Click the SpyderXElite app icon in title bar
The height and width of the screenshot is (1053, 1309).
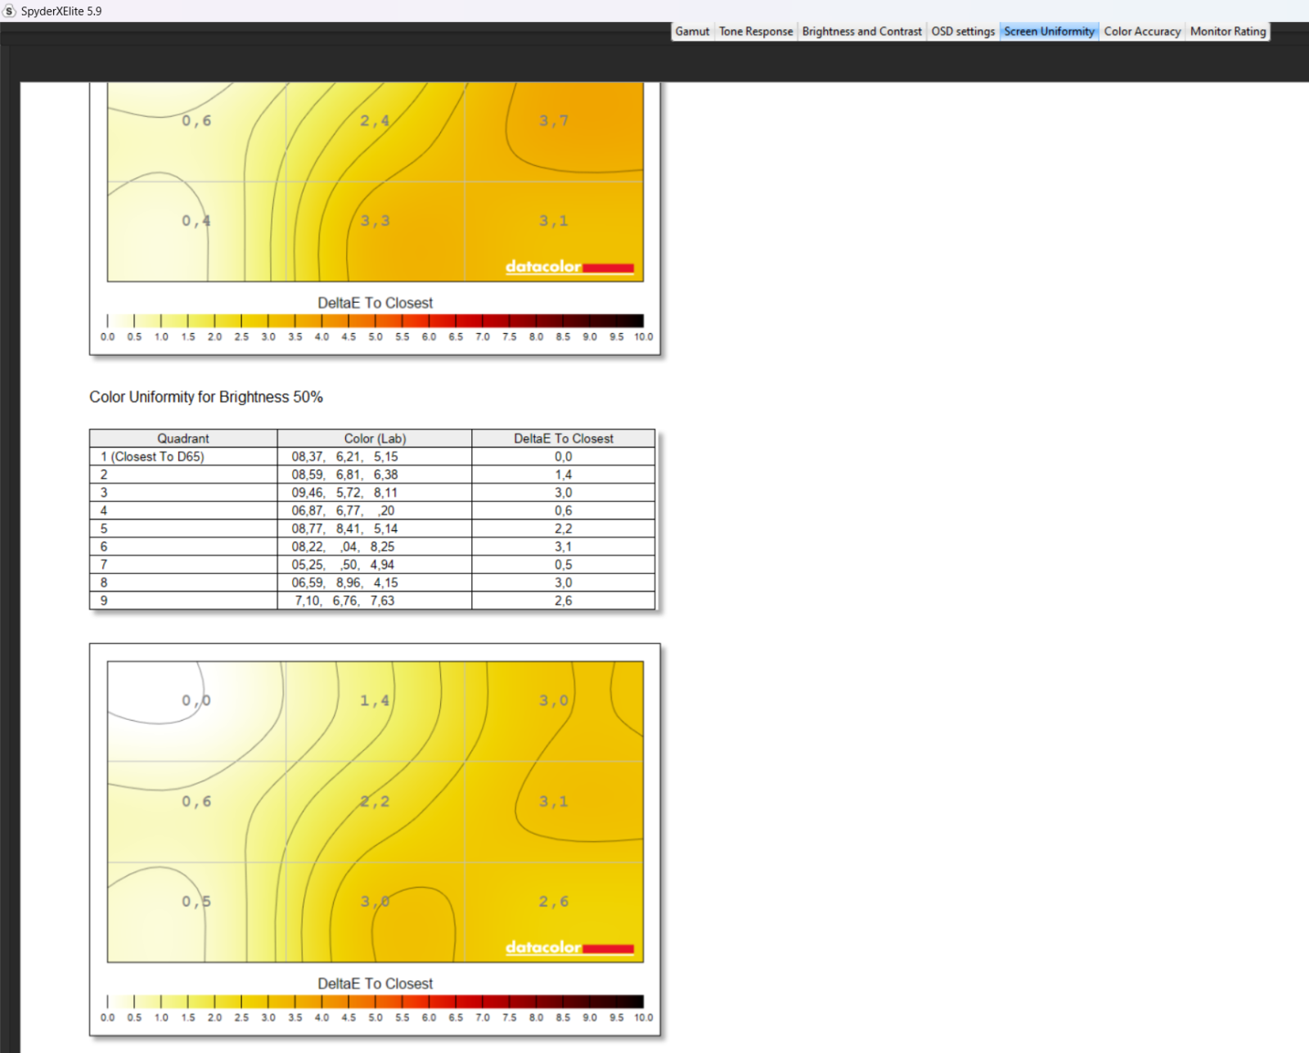click(x=10, y=11)
